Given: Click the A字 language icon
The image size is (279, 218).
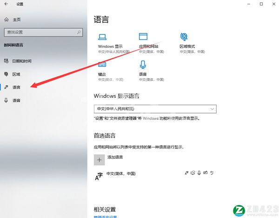Looking at the screenshot, I should coord(99,176).
